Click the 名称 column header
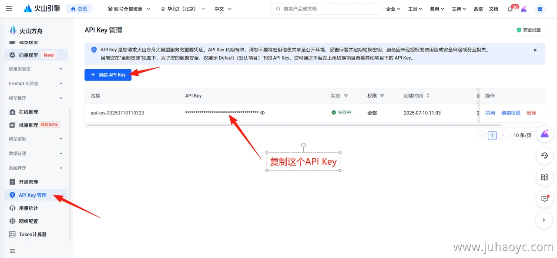Screen dimensions: 557x258 [95, 96]
